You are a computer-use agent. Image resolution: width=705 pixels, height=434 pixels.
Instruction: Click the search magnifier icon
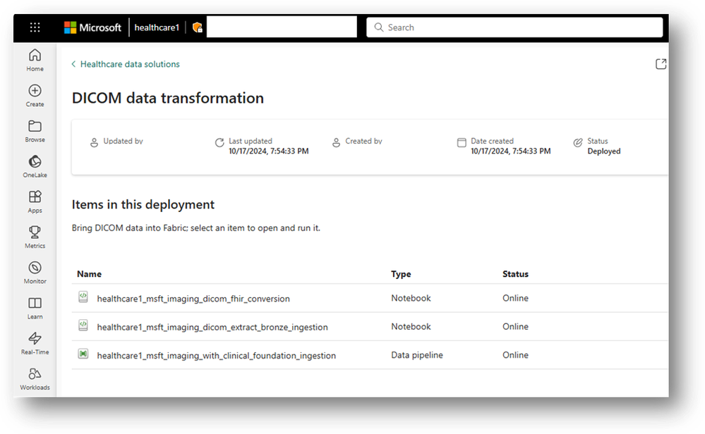pyautogui.click(x=379, y=27)
